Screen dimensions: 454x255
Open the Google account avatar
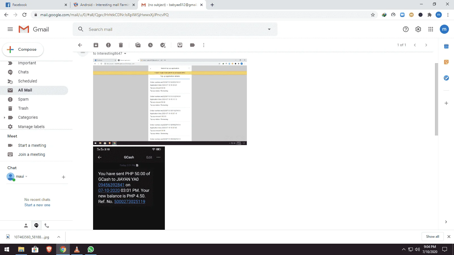click(444, 29)
